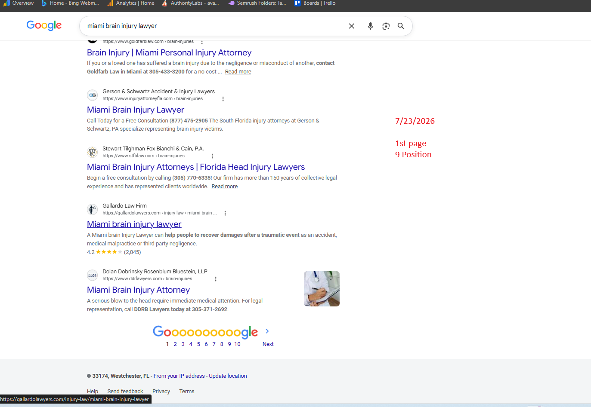Viewport: 591px width, 407px height.
Task: Click From your IP address link
Action: click(179, 376)
